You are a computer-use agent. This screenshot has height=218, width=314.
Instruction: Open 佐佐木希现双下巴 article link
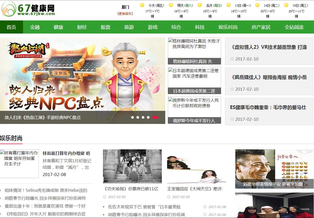(x=144, y=207)
